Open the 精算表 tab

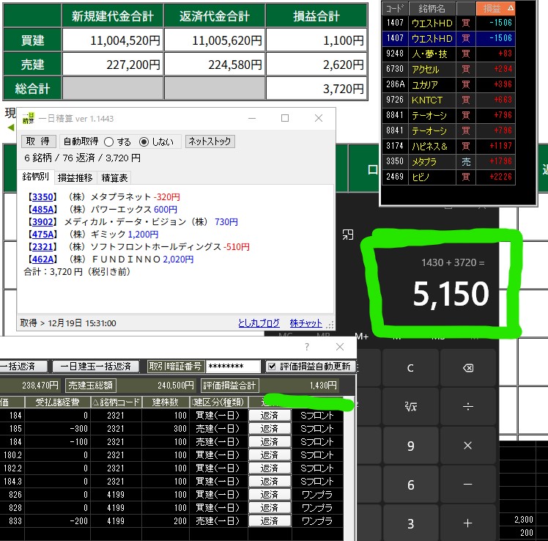(115, 177)
